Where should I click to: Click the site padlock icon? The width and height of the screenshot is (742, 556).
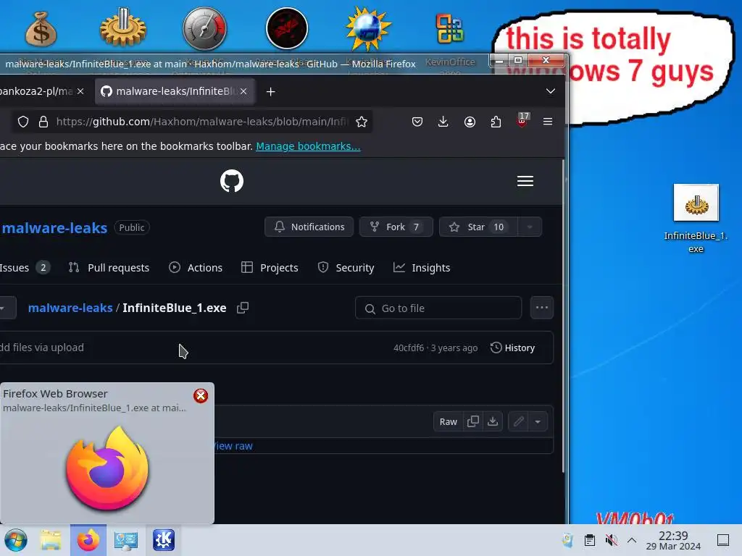click(43, 122)
